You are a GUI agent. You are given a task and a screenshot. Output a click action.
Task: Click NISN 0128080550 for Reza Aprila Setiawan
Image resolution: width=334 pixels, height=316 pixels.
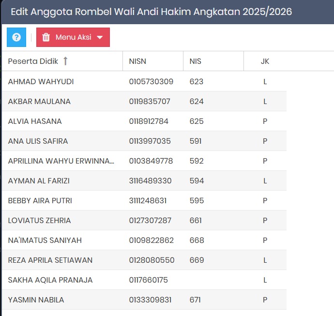[152, 260]
